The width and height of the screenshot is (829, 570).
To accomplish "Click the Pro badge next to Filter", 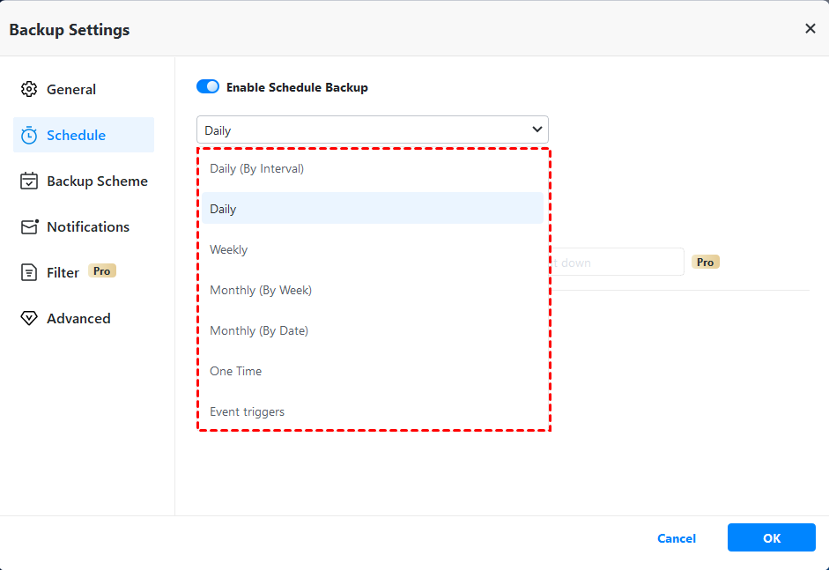I will point(102,271).
